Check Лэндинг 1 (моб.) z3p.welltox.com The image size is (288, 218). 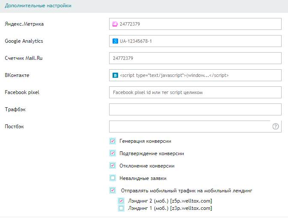(121, 208)
